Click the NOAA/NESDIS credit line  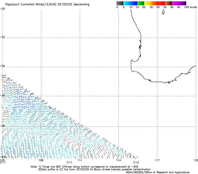[x=158, y=172]
